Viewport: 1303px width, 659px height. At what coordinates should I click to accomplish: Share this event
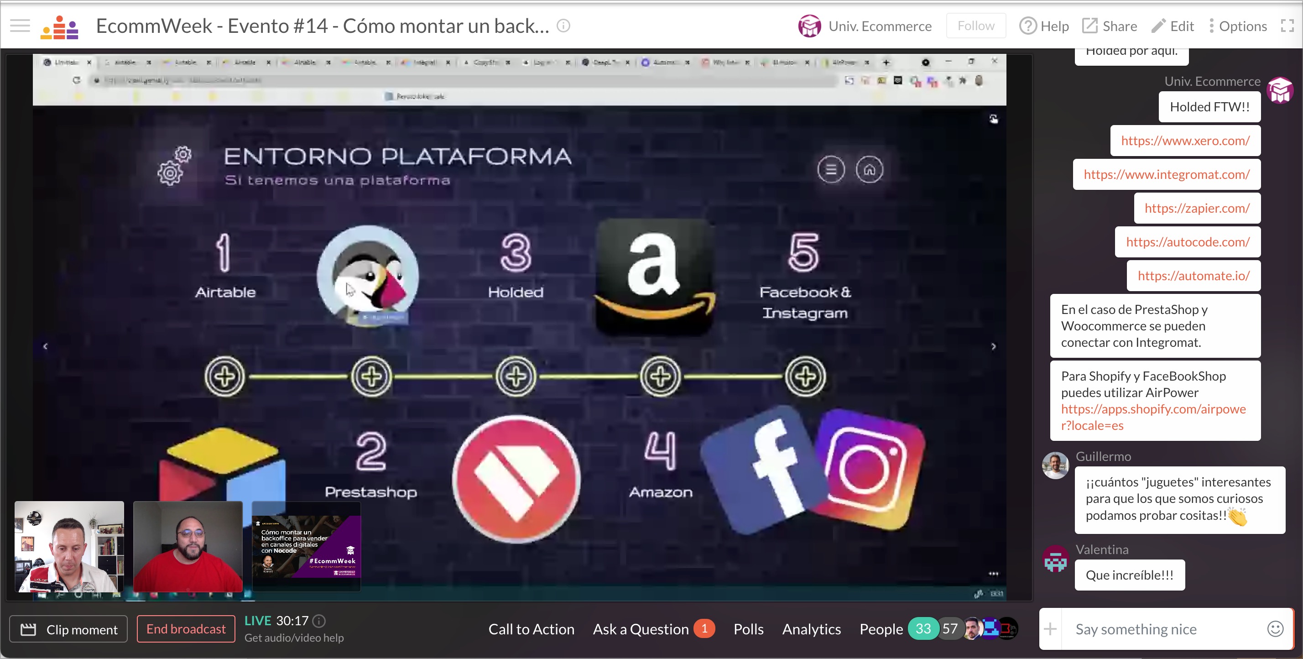(x=1110, y=26)
